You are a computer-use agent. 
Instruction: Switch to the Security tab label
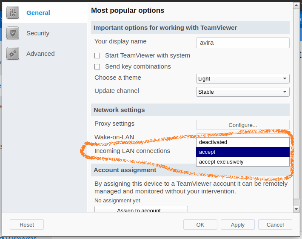[38, 33]
